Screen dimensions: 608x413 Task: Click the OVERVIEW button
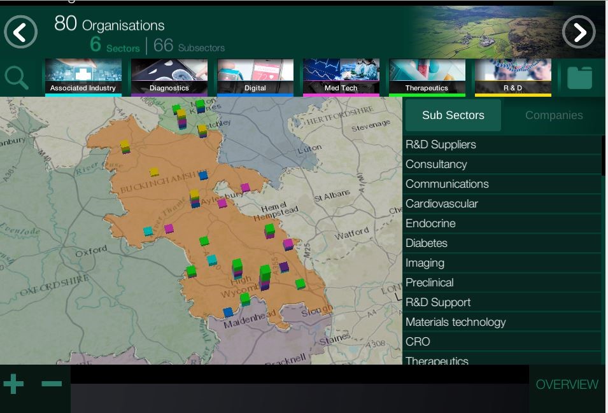(x=567, y=384)
